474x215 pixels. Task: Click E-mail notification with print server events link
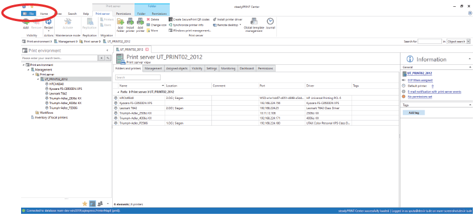(x=434, y=92)
